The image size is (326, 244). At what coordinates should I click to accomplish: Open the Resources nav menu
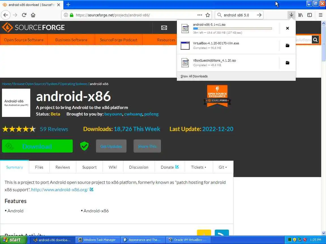[166, 40]
